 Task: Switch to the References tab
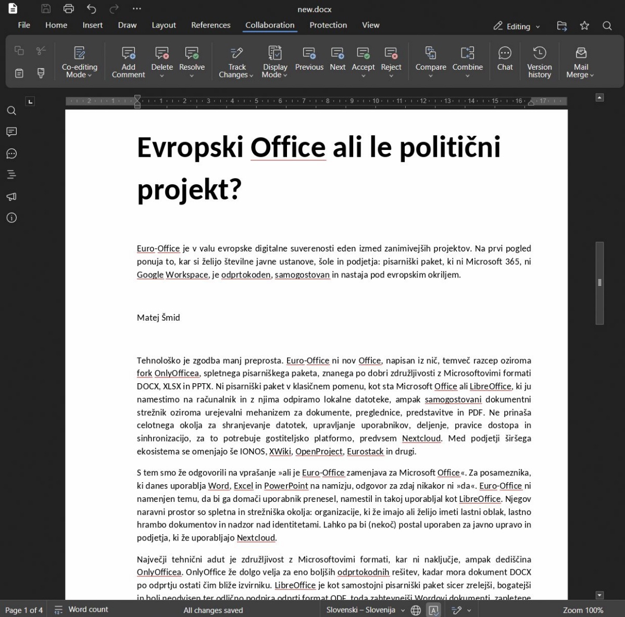[x=210, y=25]
